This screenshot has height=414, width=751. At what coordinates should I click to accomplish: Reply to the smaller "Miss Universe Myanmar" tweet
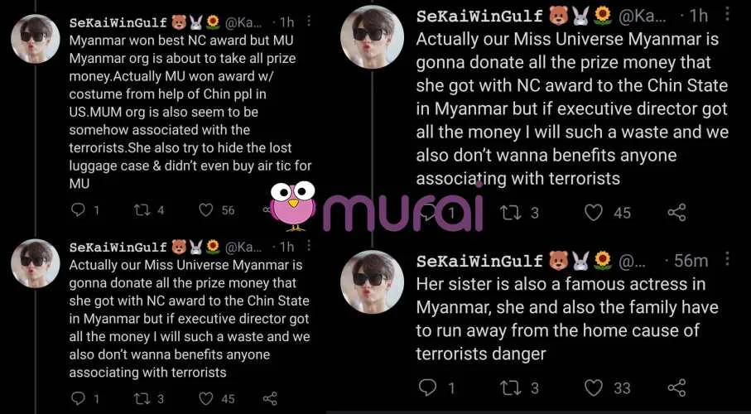pos(79,398)
